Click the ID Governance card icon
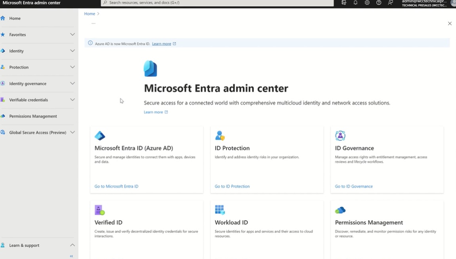This screenshot has width=456, height=259. coord(340,136)
